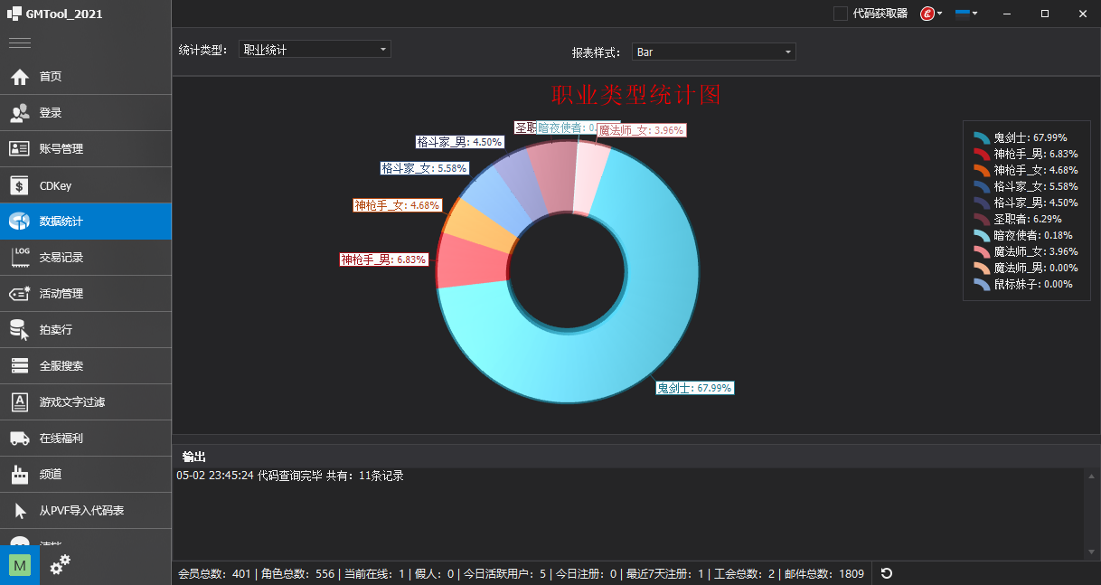This screenshot has height=585, width=1101.
Task: Open the 统计类型 dropdown
Action: coord(315,50)
